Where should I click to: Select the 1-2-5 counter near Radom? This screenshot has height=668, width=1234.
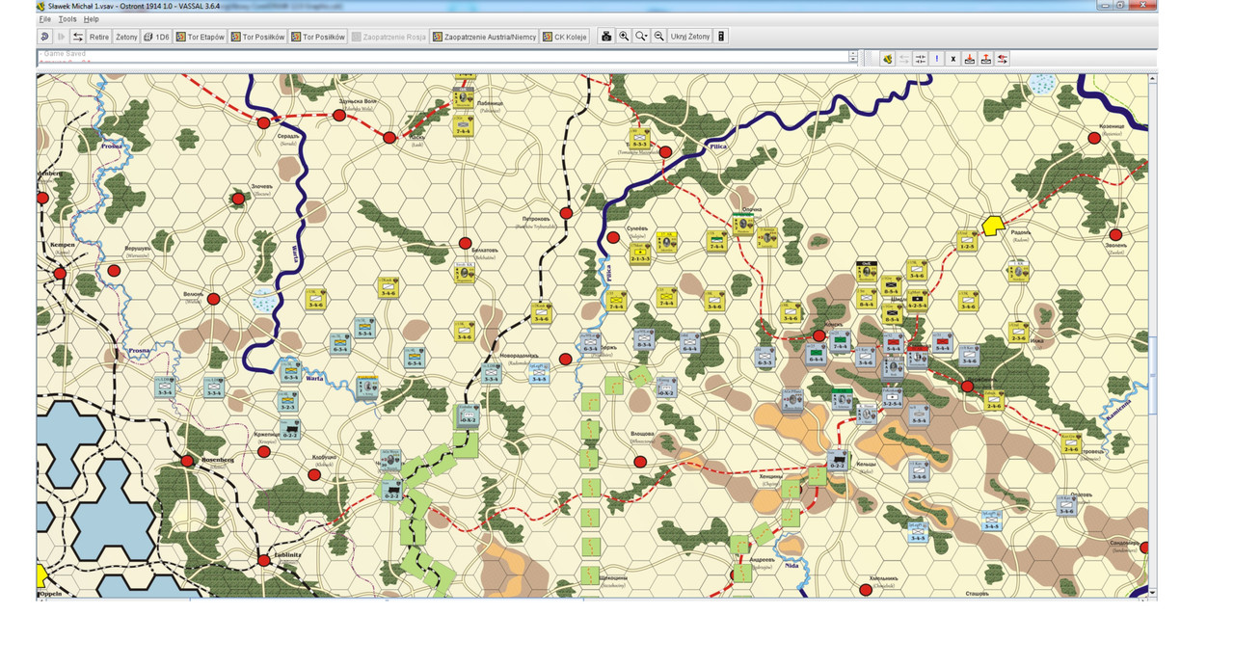(x=967, y=240)
